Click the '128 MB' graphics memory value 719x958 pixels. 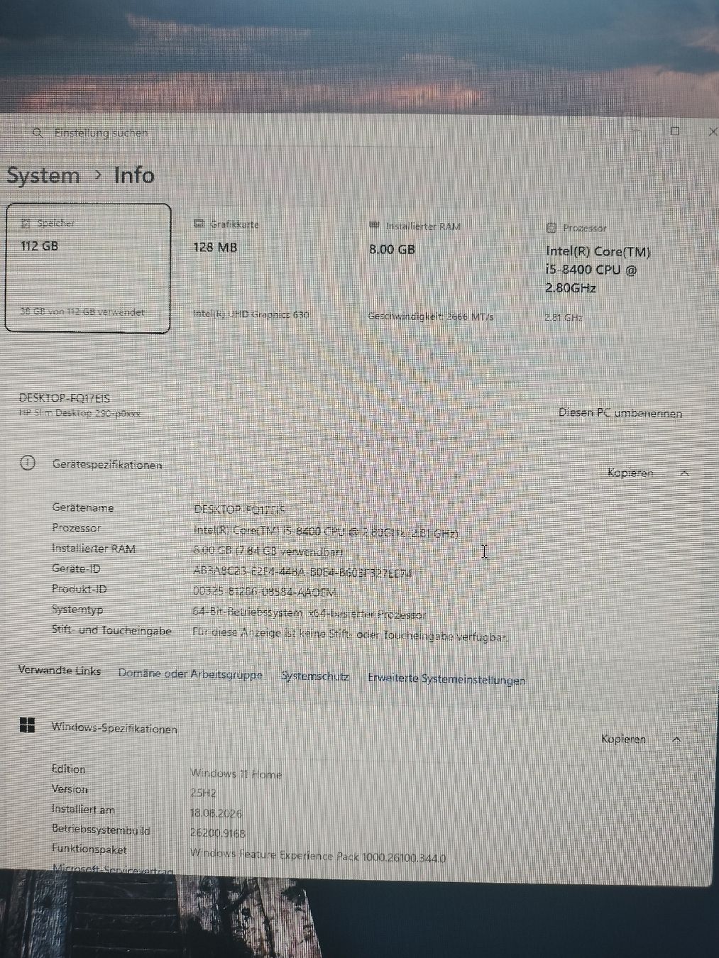pyautogui.click(x=215, y=247)
